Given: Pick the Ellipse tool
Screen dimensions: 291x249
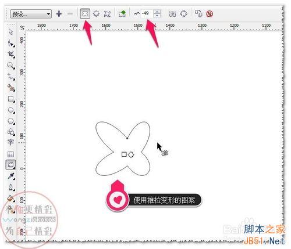Looking at the screenshot, I should (x=11, y=110).
